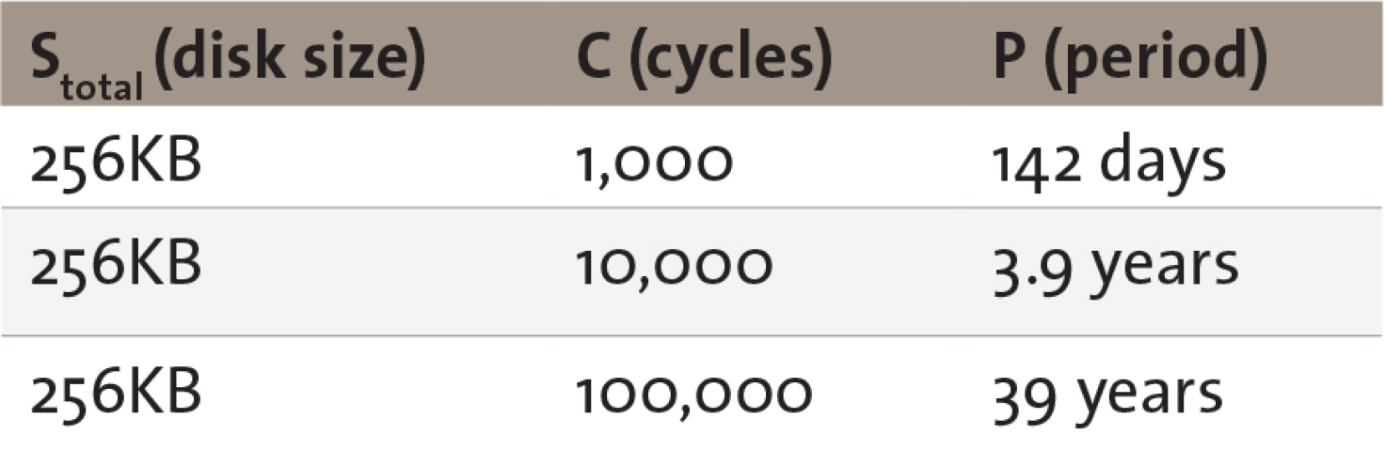Image resolution: width=1385 pixels, height=465 pixels.
Task: Select 256KB cell in the 100,000 cycles row
Action: click(x=116, y=393)
